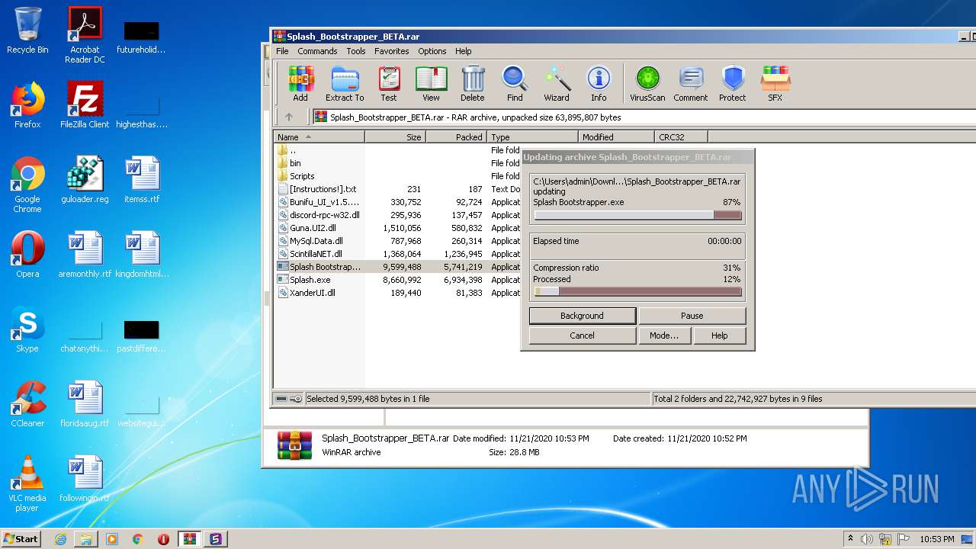Click the WinRAR taskbar button

click(x=189, y=539)
